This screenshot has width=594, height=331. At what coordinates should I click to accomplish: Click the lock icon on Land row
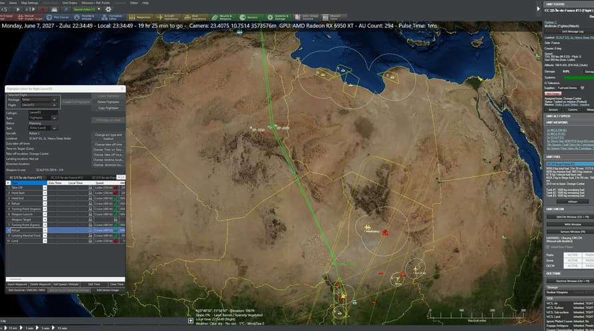tap(90, 240)
